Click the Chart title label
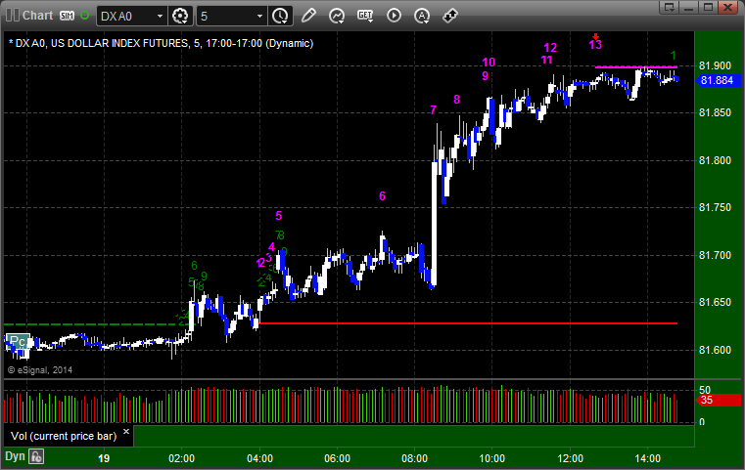The image size is (745, 470). [x=38, y=16]
